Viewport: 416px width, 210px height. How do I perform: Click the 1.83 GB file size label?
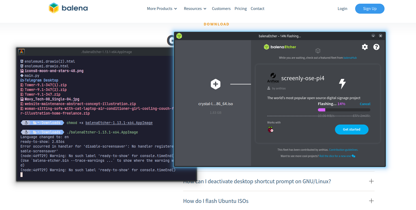(216, 113)
